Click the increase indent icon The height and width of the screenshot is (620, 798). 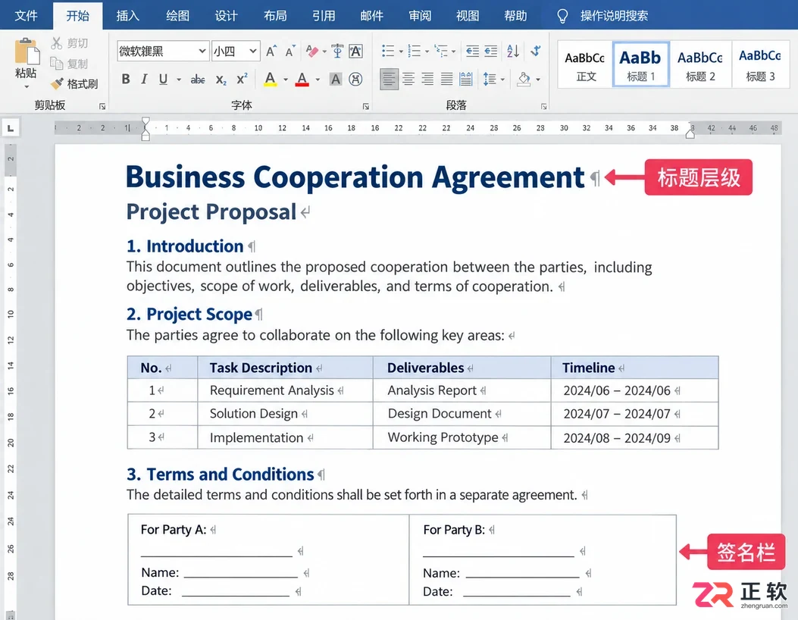click(x=490, y=51)
